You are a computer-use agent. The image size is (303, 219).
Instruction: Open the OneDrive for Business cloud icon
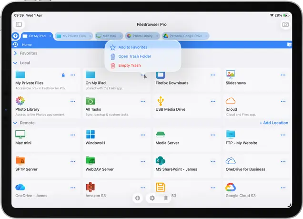(231, 161)
